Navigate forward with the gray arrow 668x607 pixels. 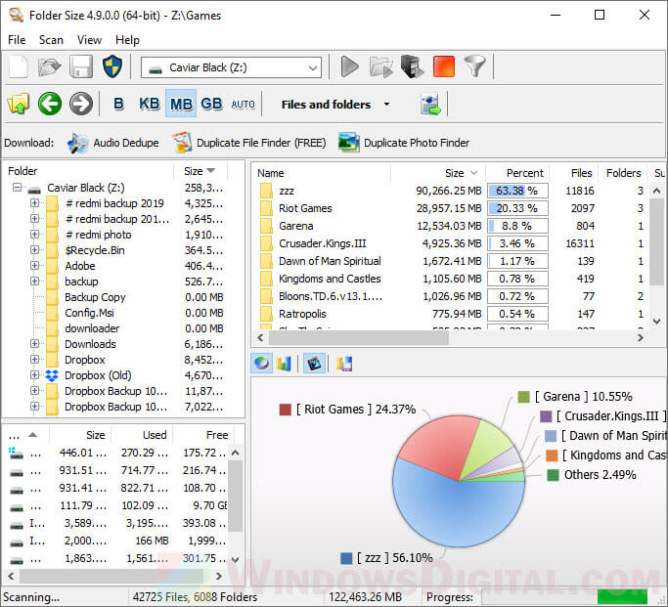(81, 104)
